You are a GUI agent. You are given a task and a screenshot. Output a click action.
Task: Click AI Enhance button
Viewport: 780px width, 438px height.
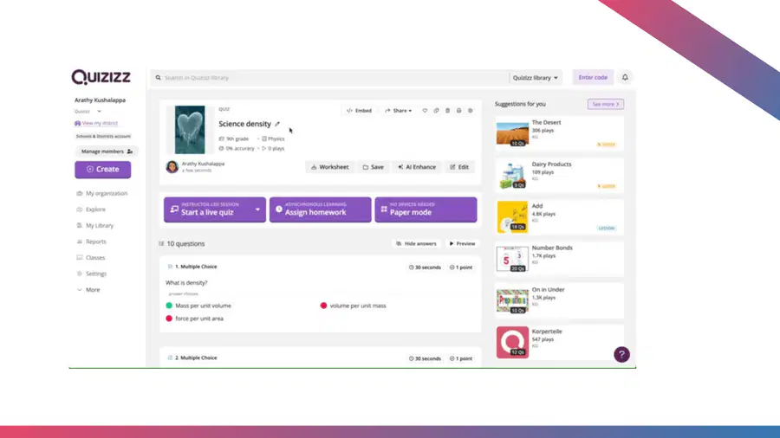point(417,167)
